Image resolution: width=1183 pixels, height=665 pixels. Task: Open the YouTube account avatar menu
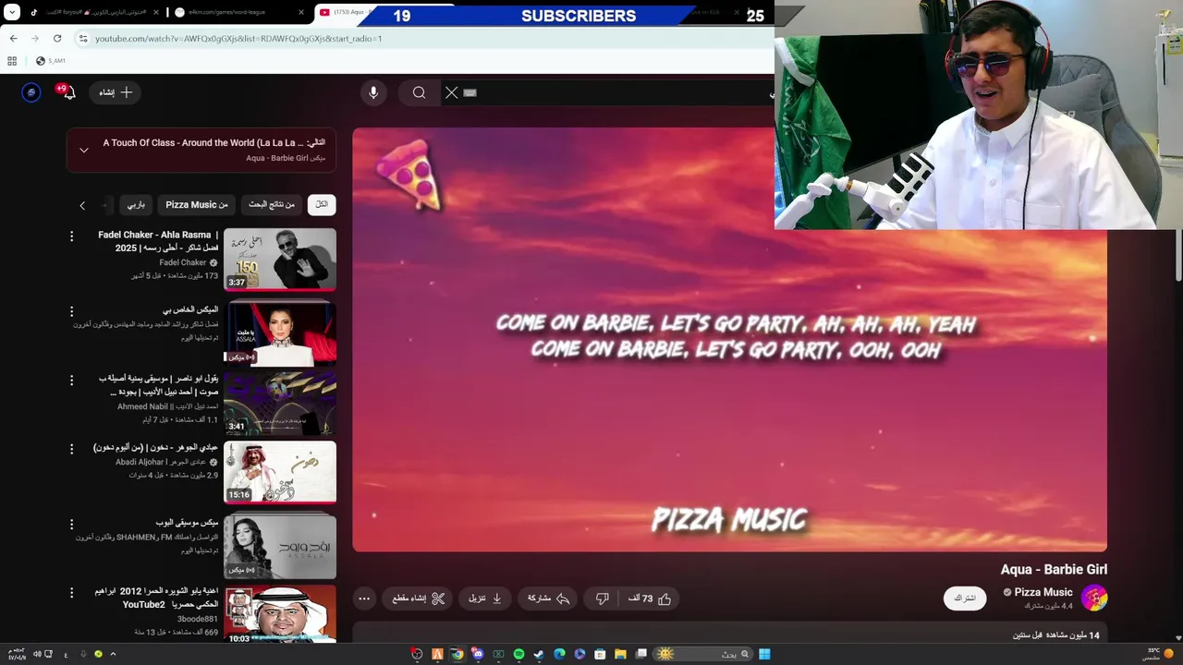pos(31,92)
